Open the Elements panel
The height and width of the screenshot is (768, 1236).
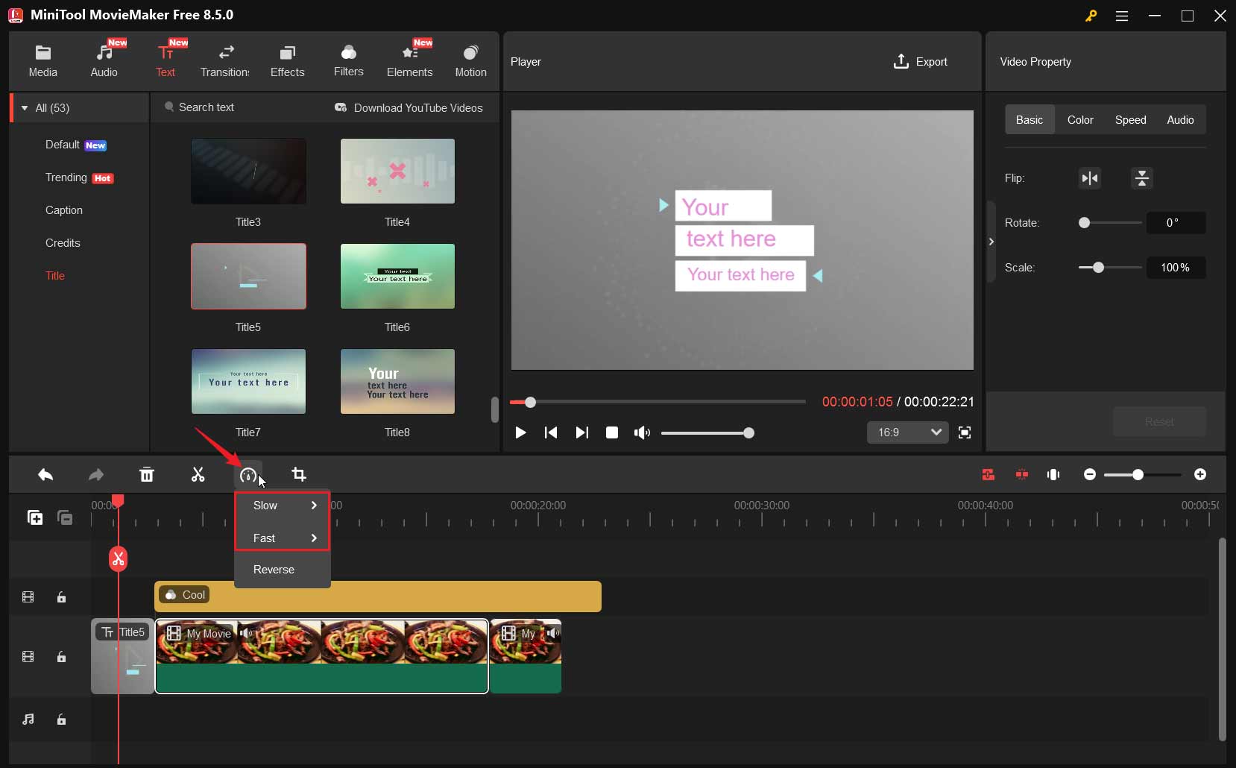pyautogui.click(x=411, y=60)
